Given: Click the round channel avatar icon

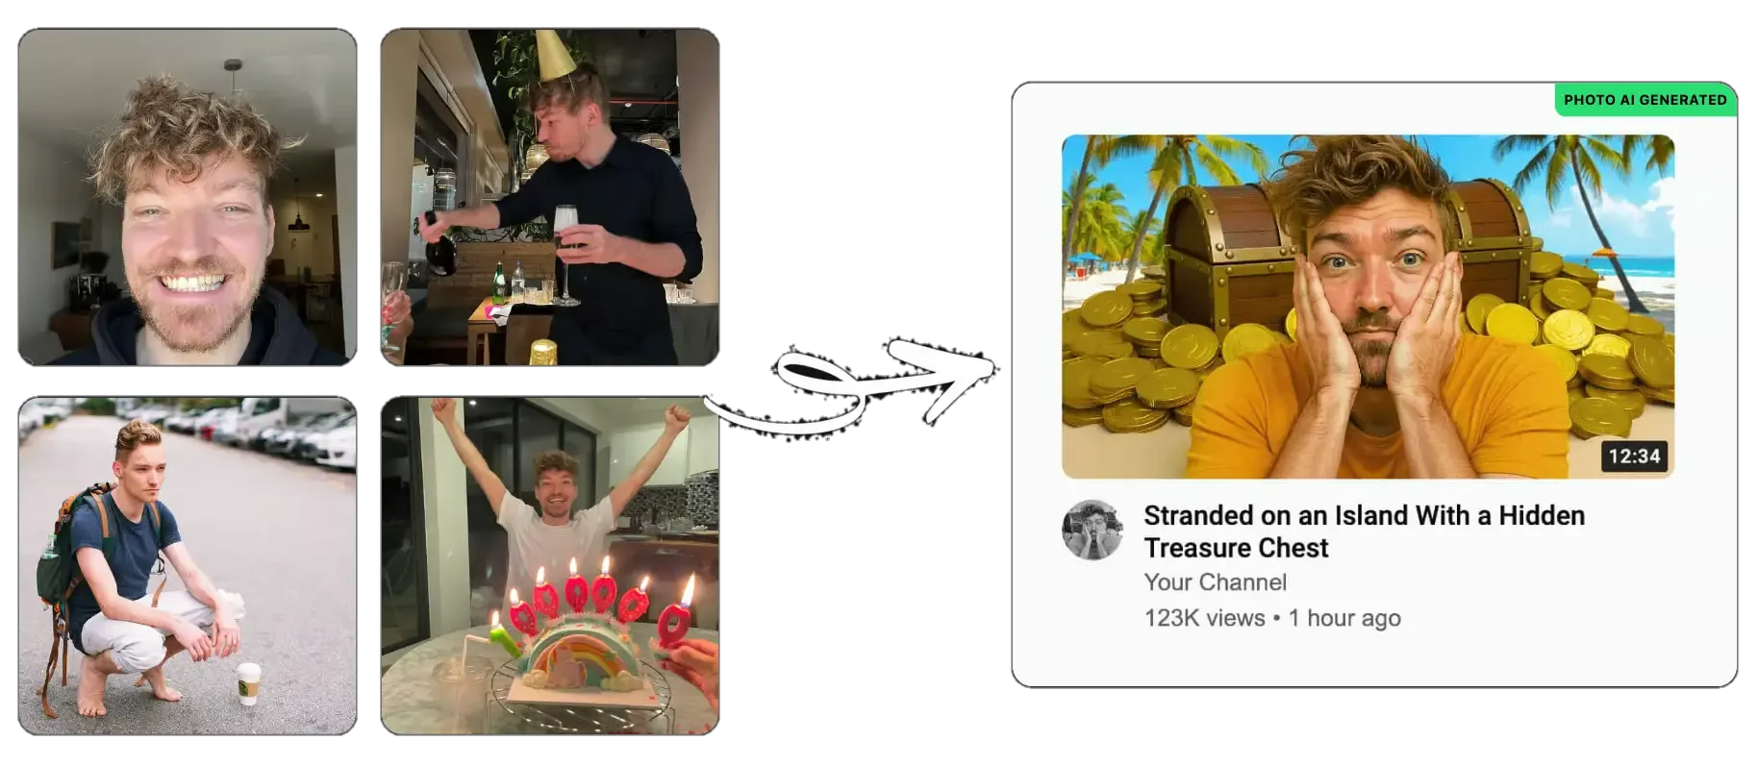Looking at the screenshot, I should (x=1092, y=530).
